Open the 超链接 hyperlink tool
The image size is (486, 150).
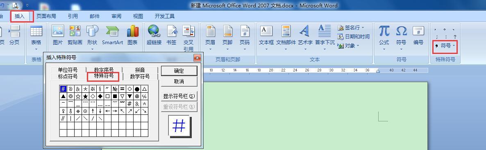(x=154, y=35)
